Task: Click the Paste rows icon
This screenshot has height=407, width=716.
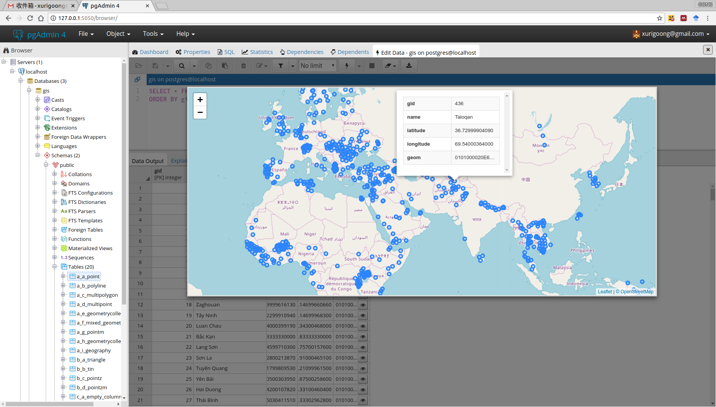Action: pos(225,66)
